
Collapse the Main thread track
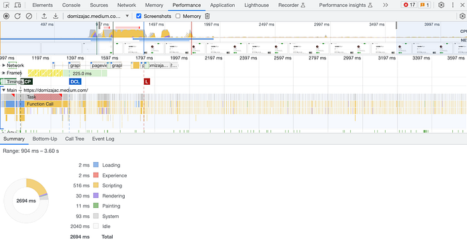pos(3,90)
